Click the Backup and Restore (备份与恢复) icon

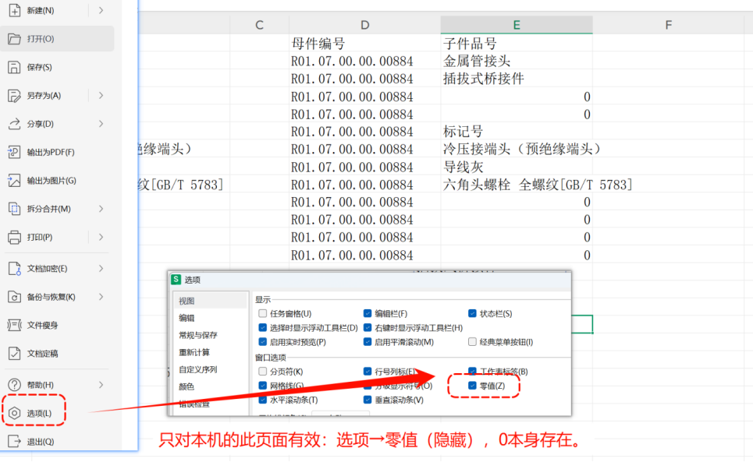[14, 297]
